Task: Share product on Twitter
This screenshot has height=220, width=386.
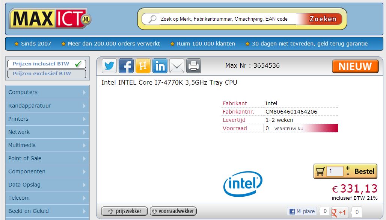Action: (109, 66)
